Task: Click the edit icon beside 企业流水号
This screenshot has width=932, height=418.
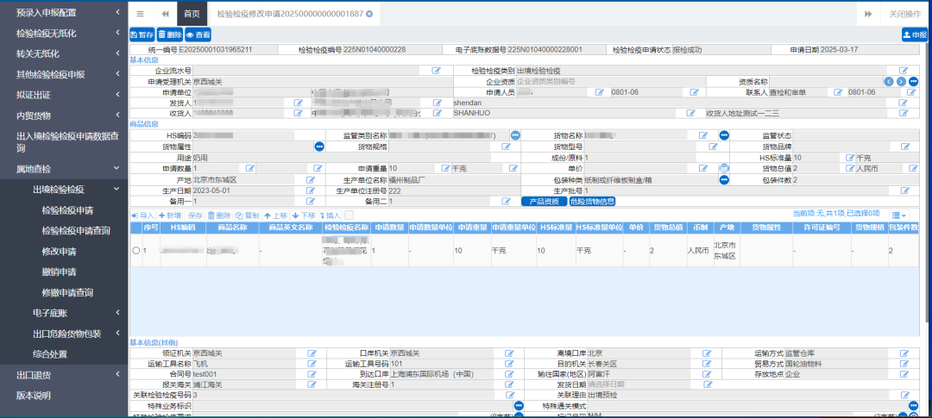Action: [437, 70]
